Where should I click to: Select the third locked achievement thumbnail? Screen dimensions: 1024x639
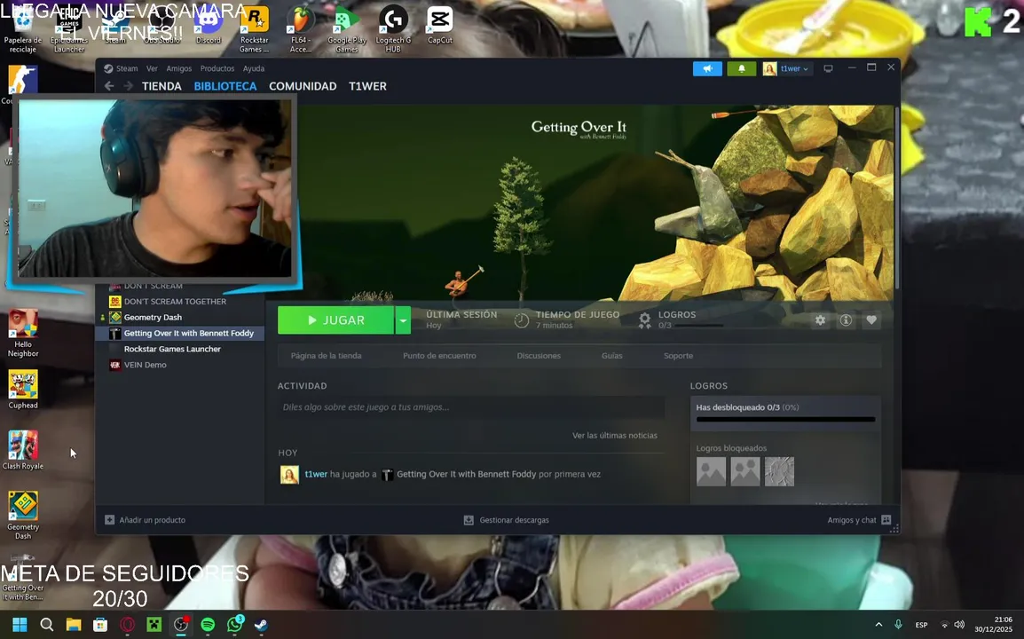point(779,472)
